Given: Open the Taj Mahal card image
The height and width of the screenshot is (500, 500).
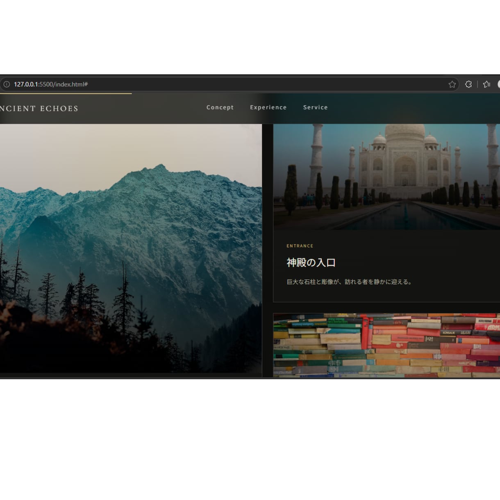Looking at the screenshot, I should coord(386,177).
